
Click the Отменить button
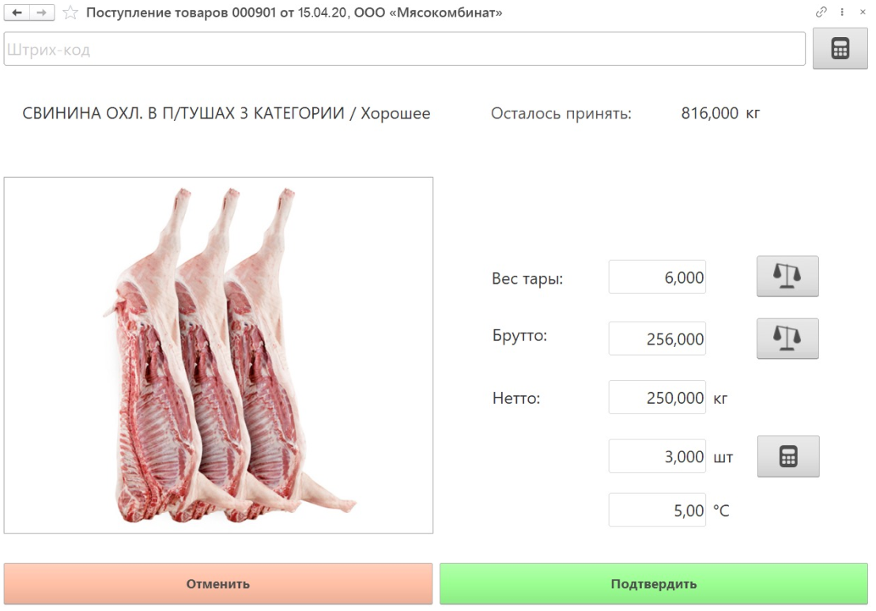click(218, 583)
